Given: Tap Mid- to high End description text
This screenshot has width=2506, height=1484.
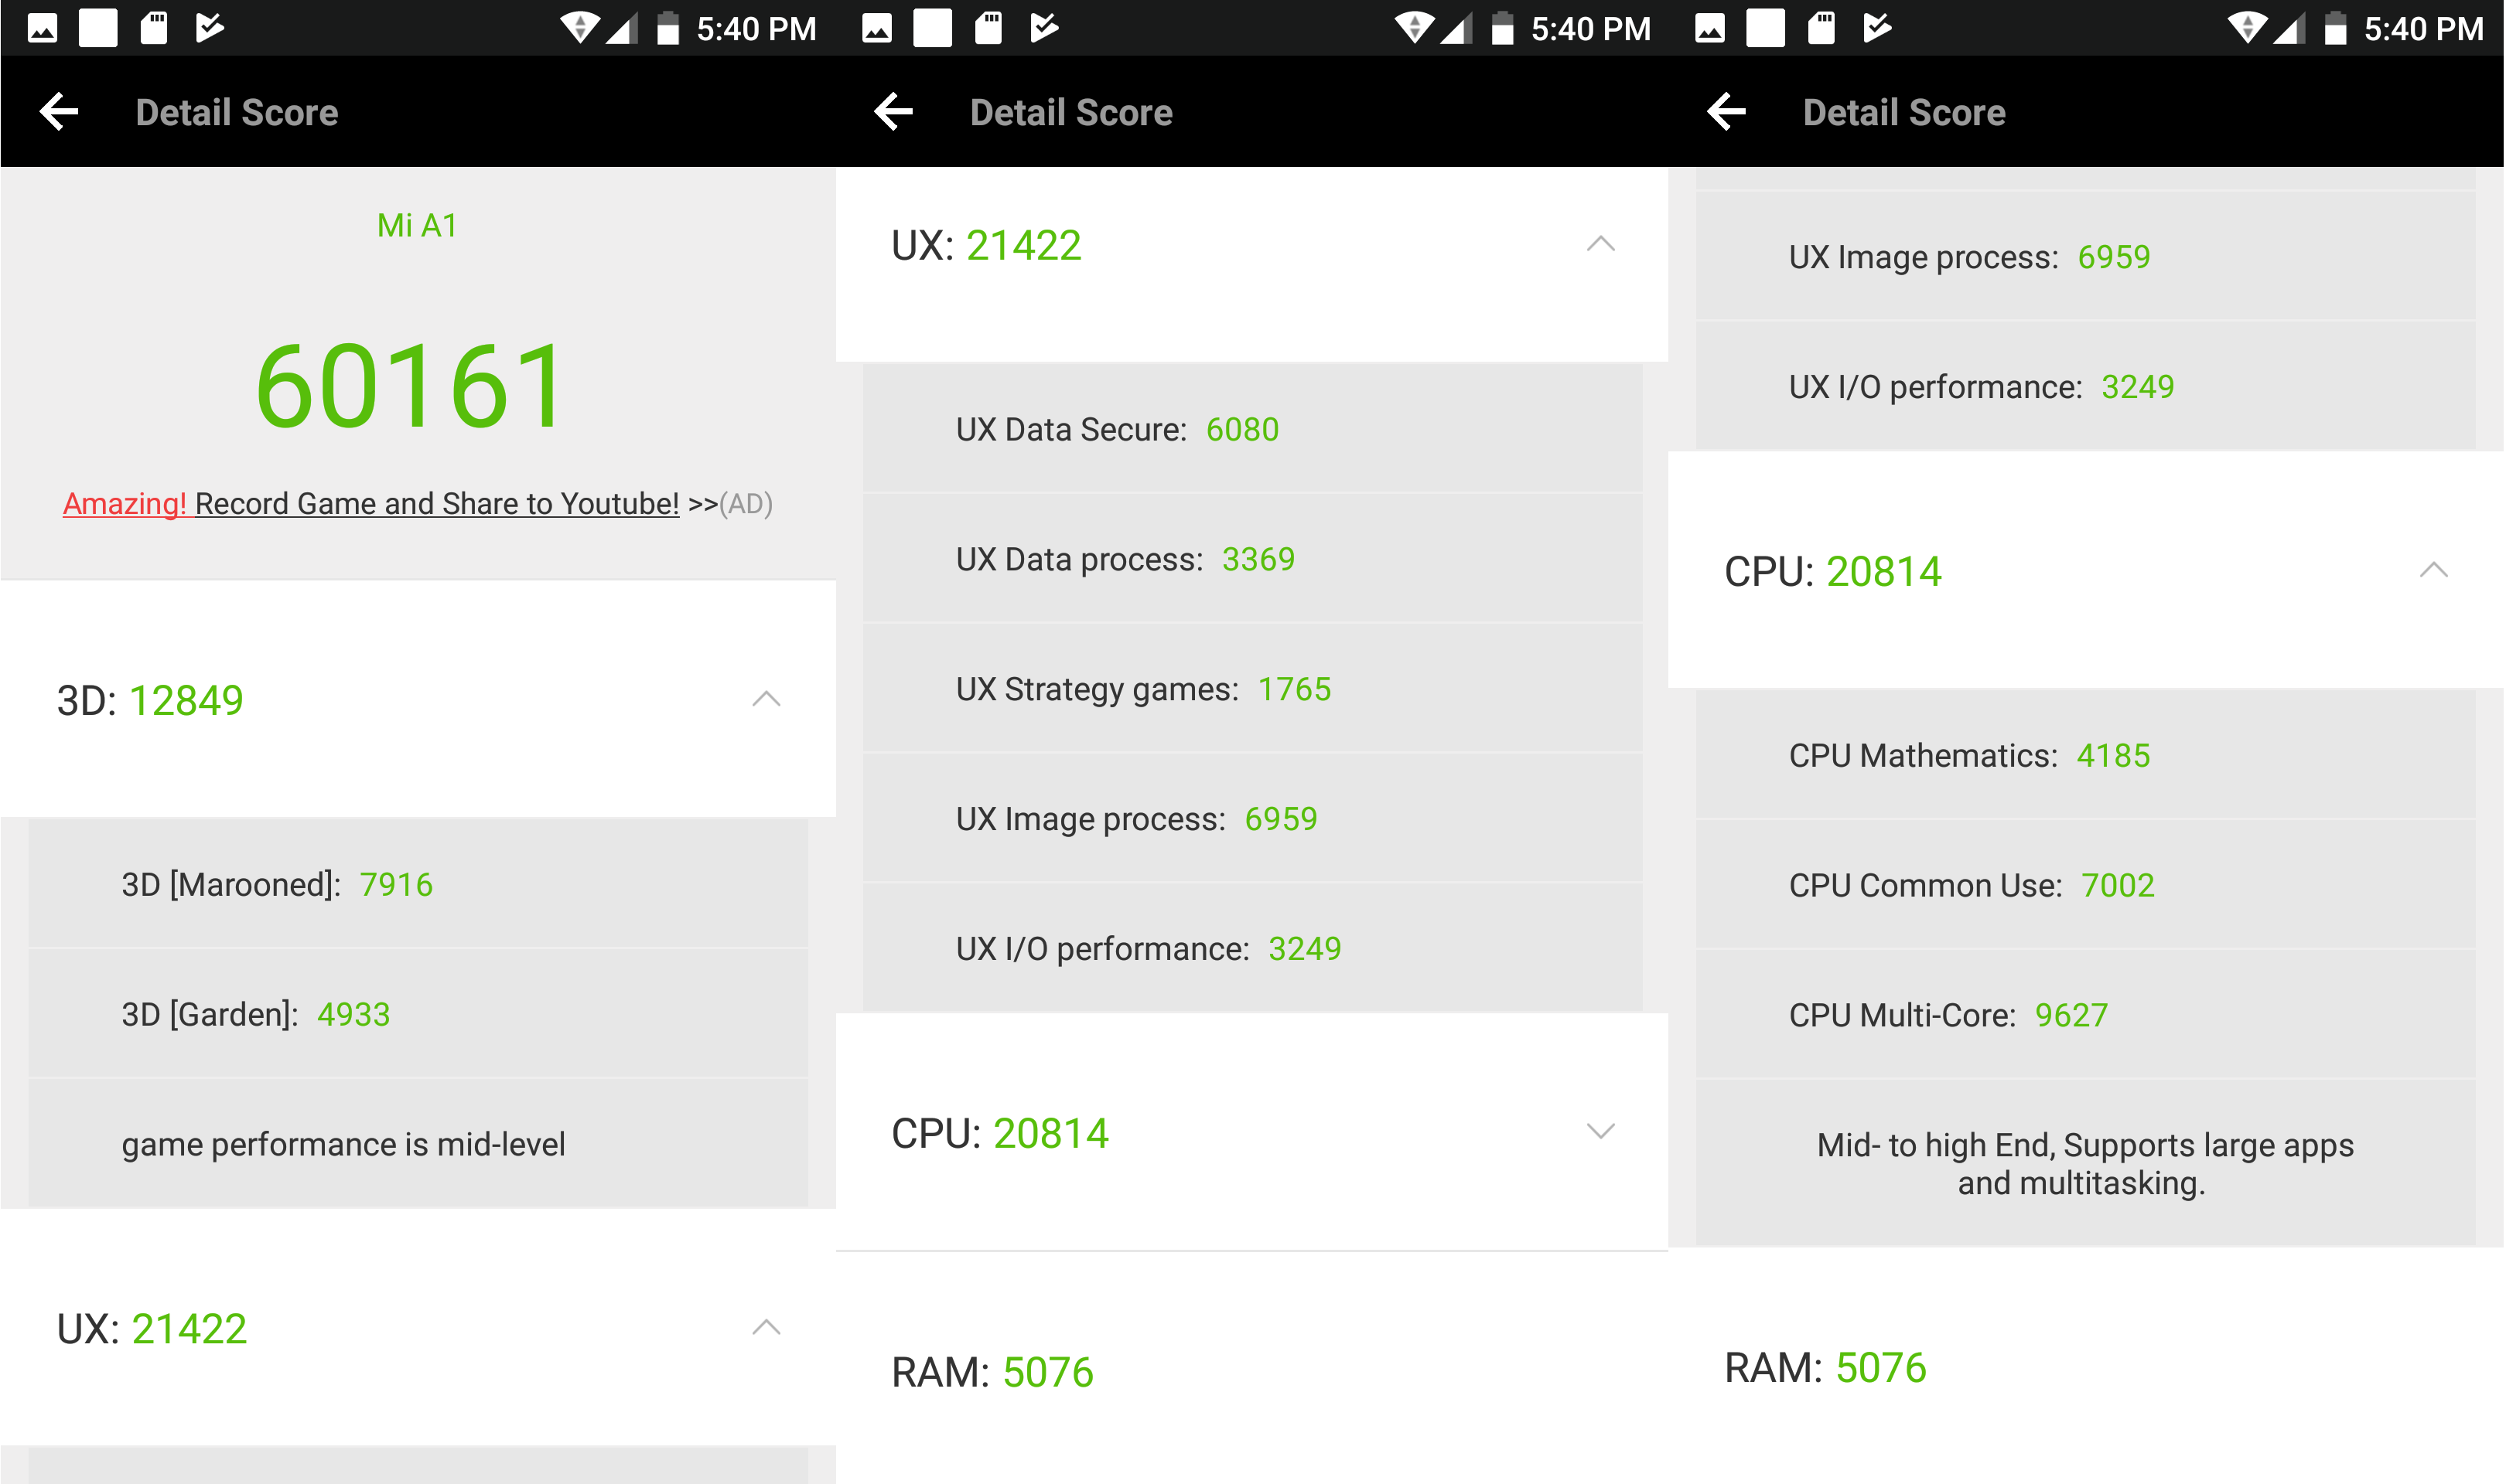Looking at the screenshot, I should point(2084,1163).
